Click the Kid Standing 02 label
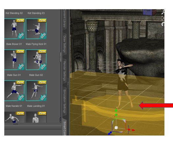Viewport: 173px width, 150px height. click(x=14, y=13)
